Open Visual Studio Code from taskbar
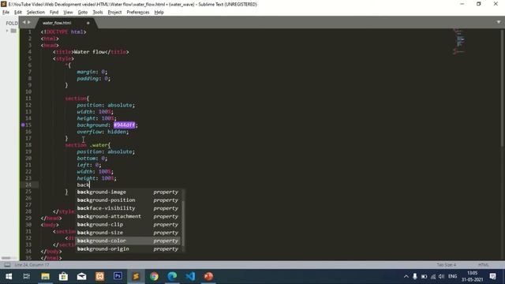505x284 pixels. point(191,276)
